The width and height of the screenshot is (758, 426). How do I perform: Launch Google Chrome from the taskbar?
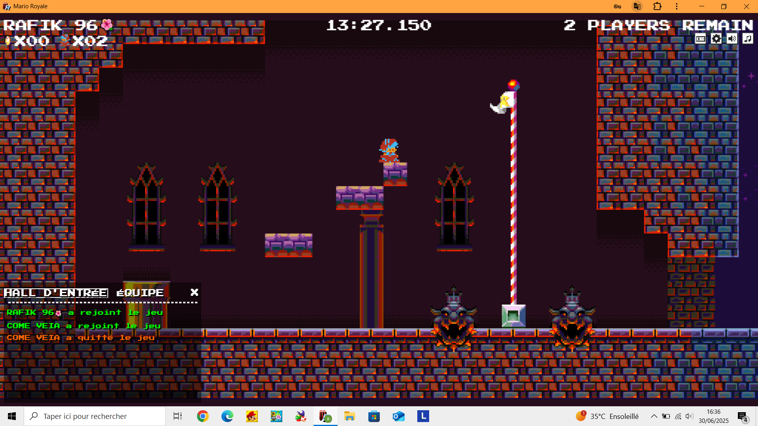[x=203, y=416]
